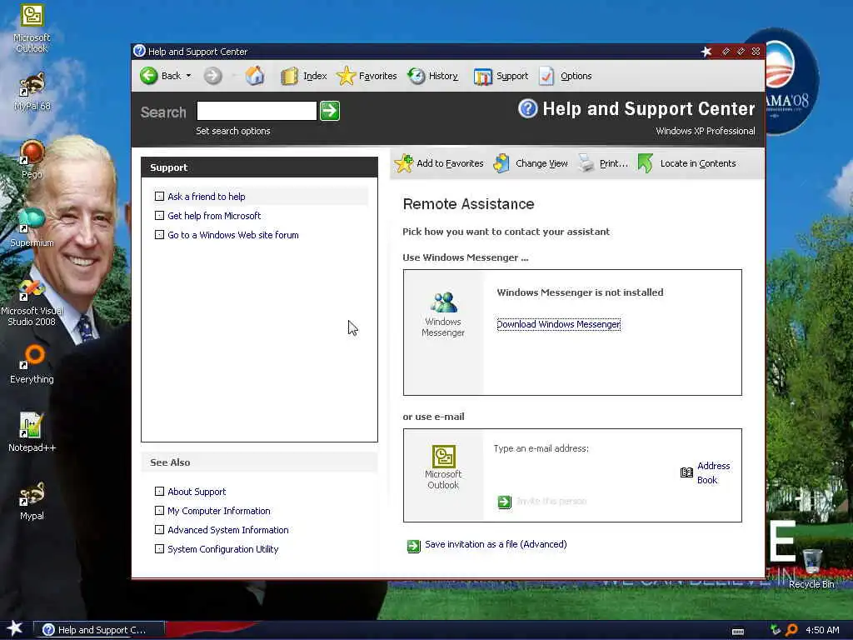The height and width of the screenshot is (640, 853).
Task: Show History in the toolbar
Action: point(433,76)
